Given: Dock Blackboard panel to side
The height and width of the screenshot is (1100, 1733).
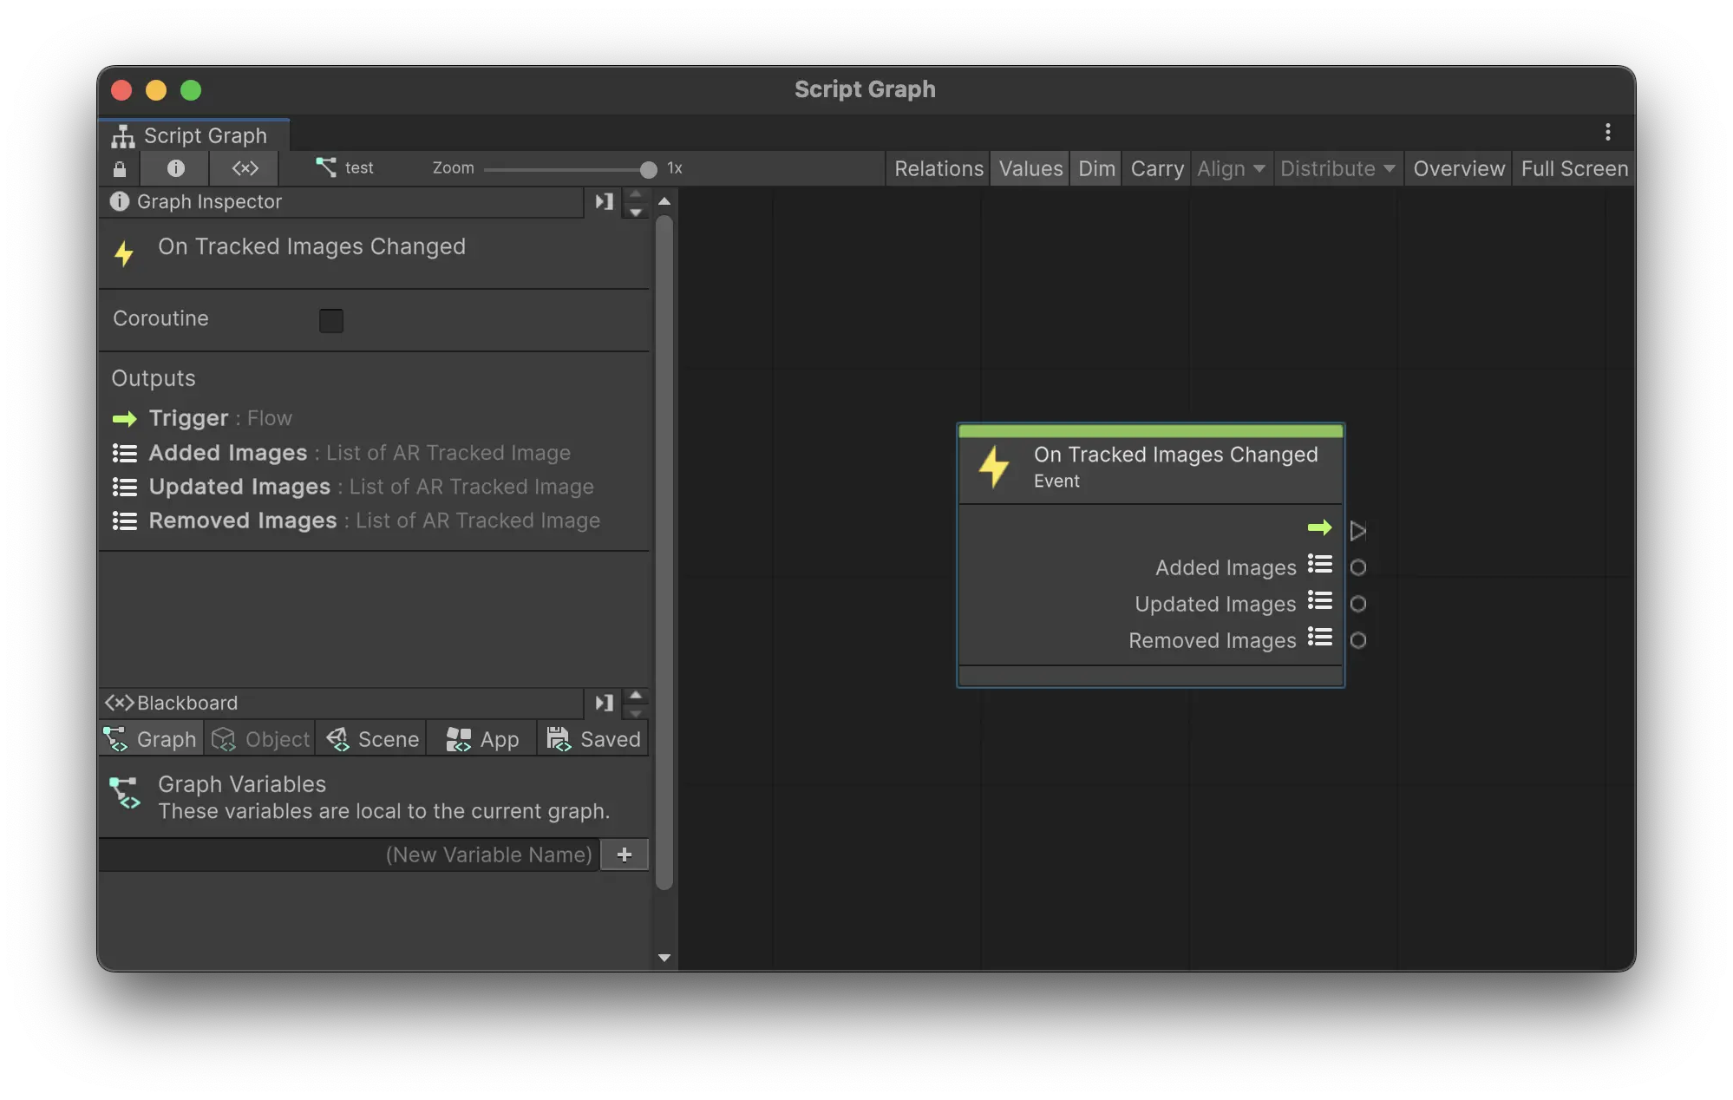Looking at the screenshot, I should tap(604, 704).
